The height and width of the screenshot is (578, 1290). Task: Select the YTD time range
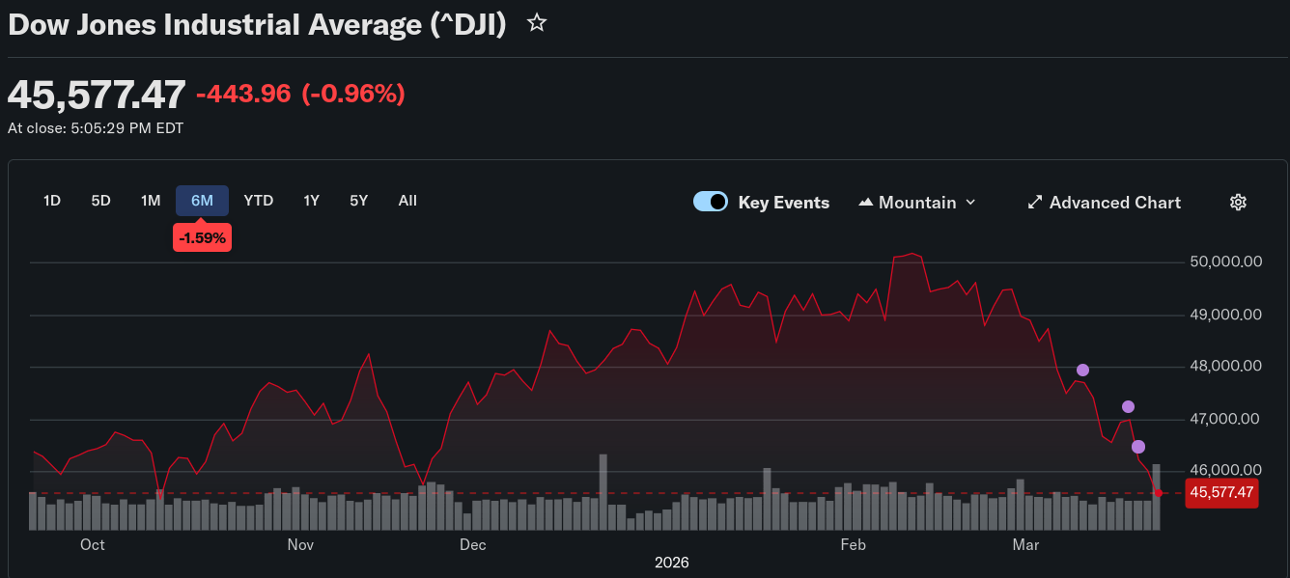click(259, 201)
